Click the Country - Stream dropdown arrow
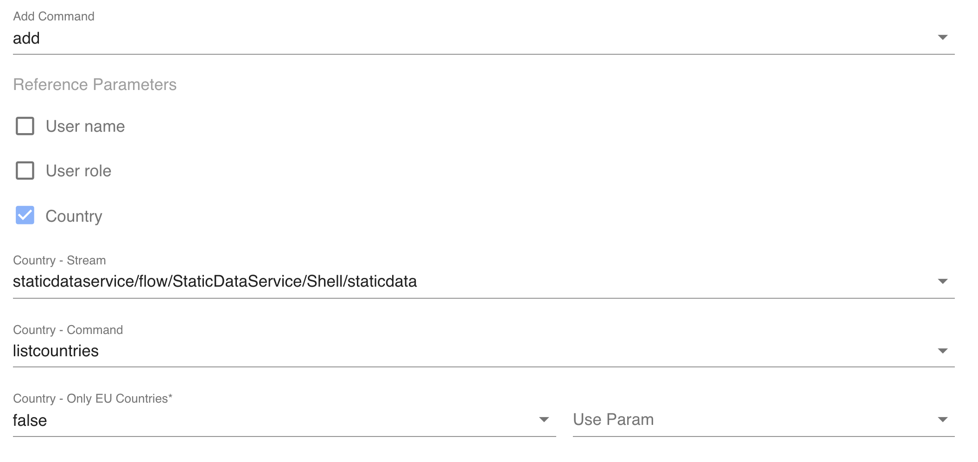978x462 pixels. pos(942,282)
